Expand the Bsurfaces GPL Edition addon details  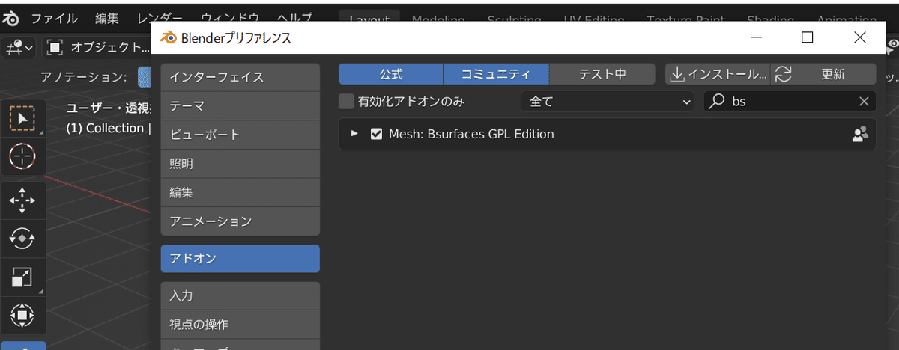coord(355,135)
